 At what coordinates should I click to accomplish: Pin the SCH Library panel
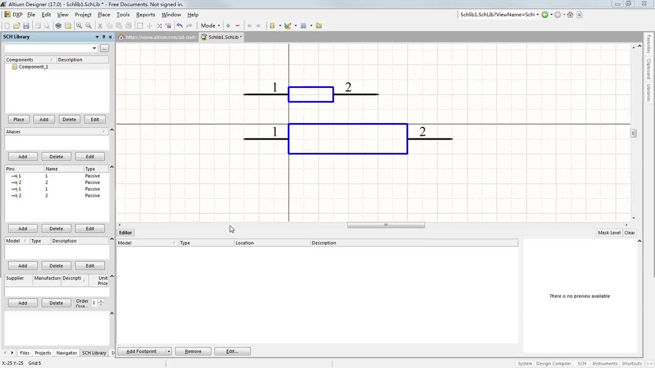[x=103, y=37]
